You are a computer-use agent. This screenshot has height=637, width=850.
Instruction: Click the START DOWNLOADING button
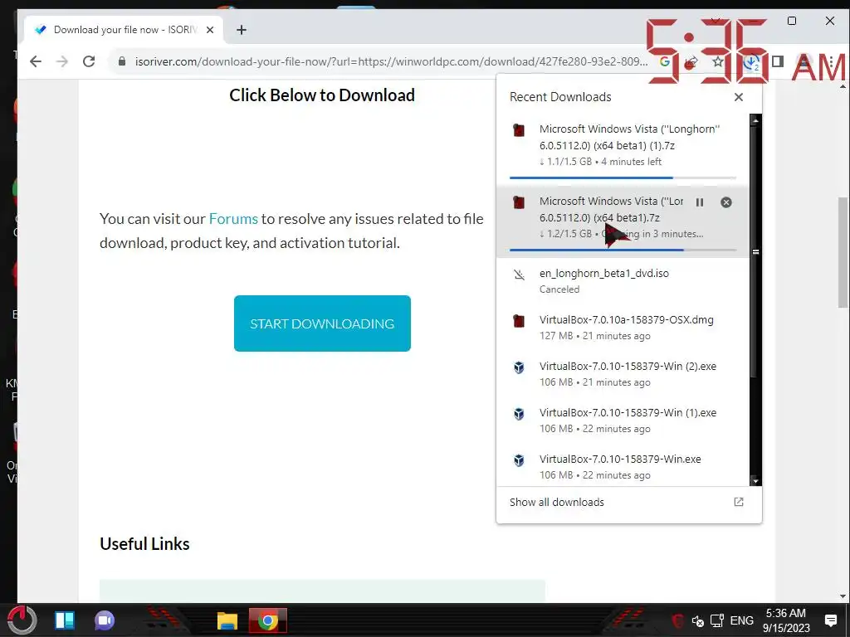click(322, 323)
